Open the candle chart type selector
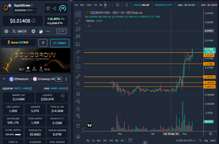The image size is (219, 144). pos(118,5)
